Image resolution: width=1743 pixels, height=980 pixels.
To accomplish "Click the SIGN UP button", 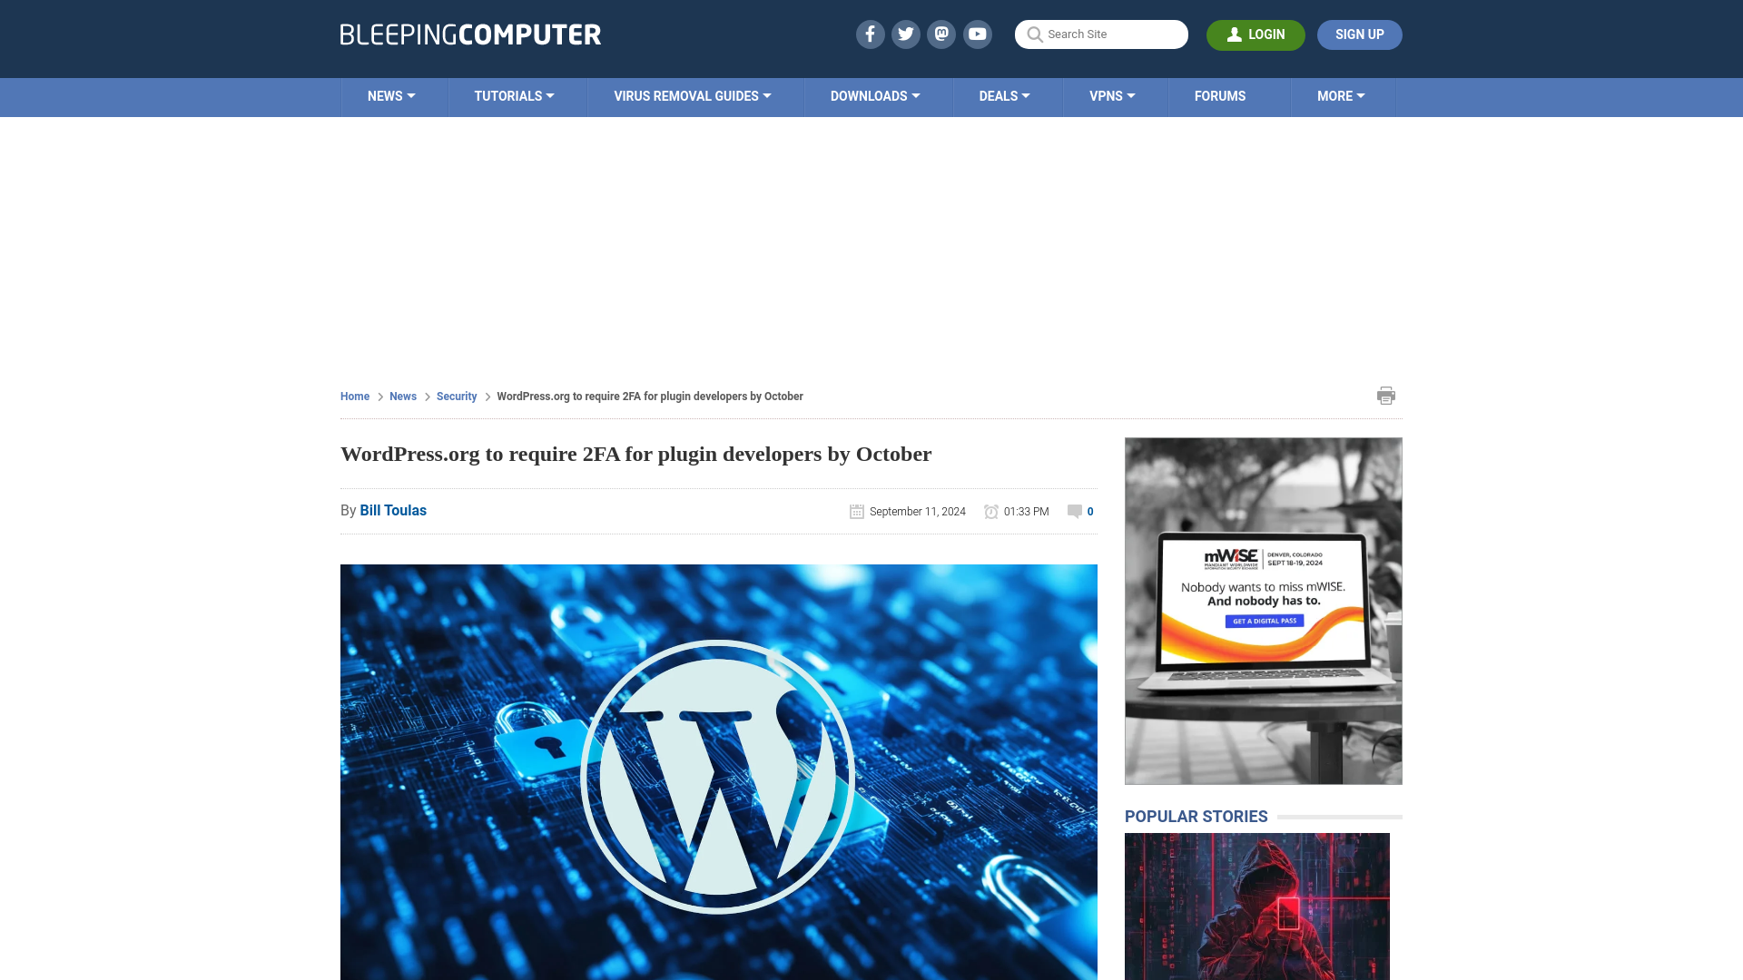I will (x=1359, y=34).
